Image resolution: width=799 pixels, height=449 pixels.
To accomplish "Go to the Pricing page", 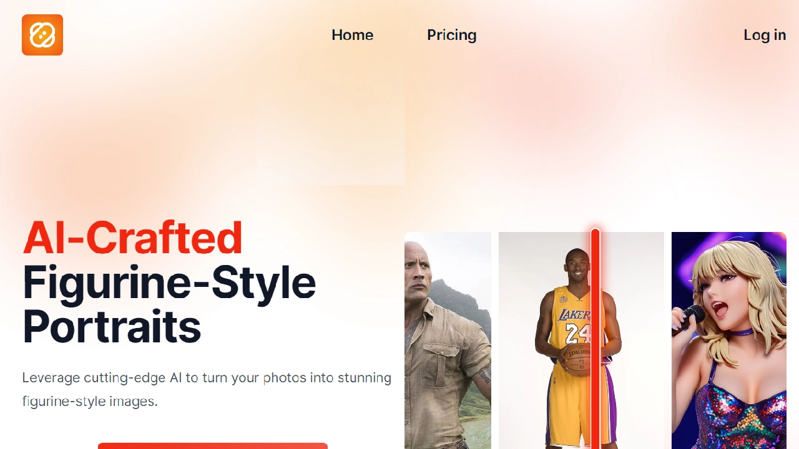I will 451,35.
